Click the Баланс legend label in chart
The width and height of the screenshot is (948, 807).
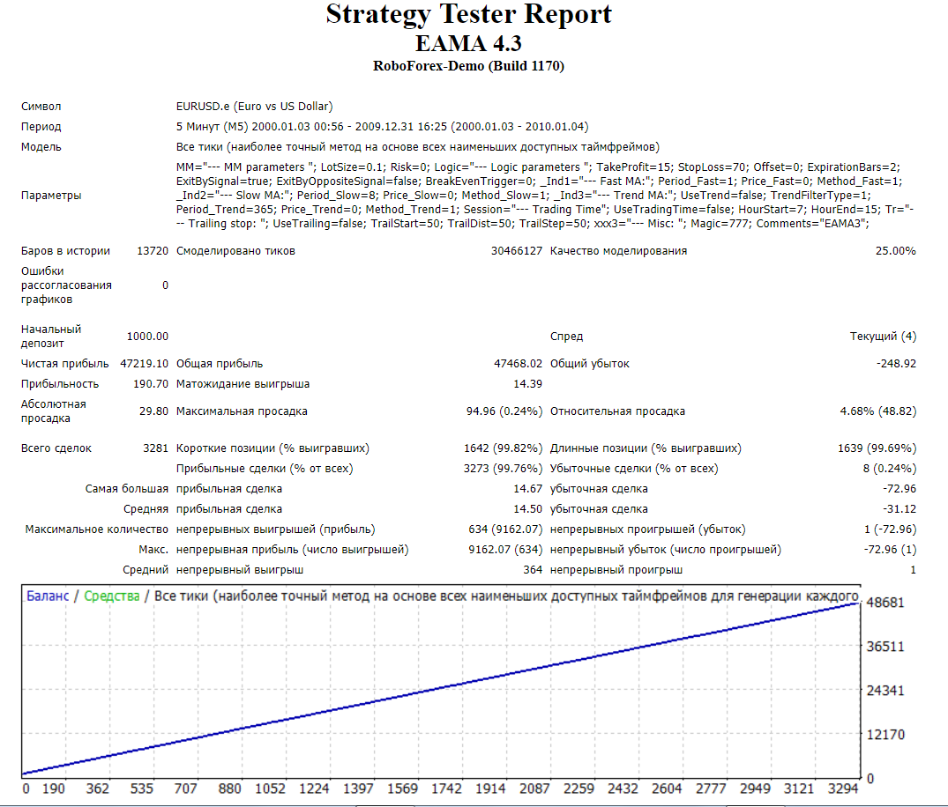click(x=48, y=596)
